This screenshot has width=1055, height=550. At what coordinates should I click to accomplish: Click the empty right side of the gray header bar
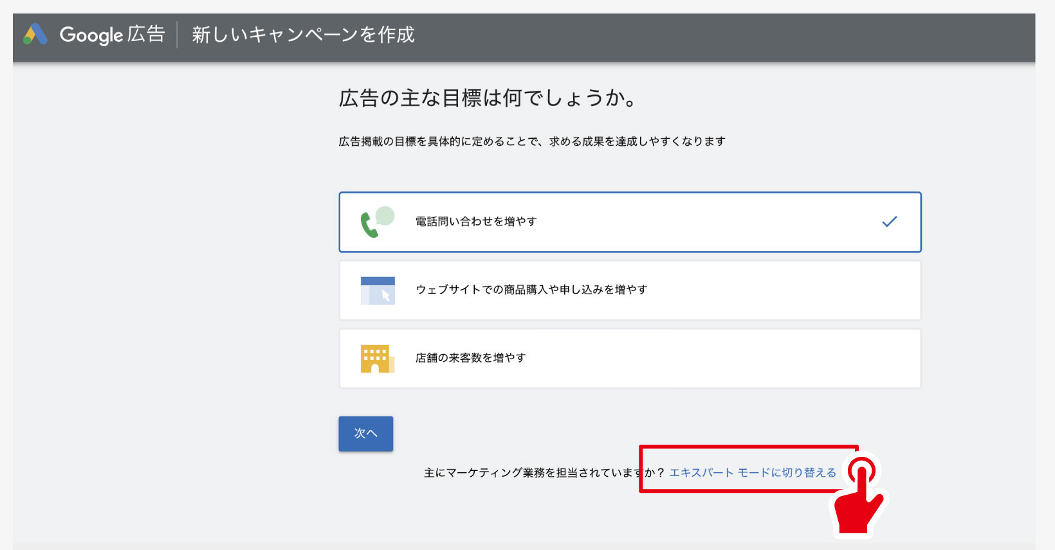pos(772,37)
